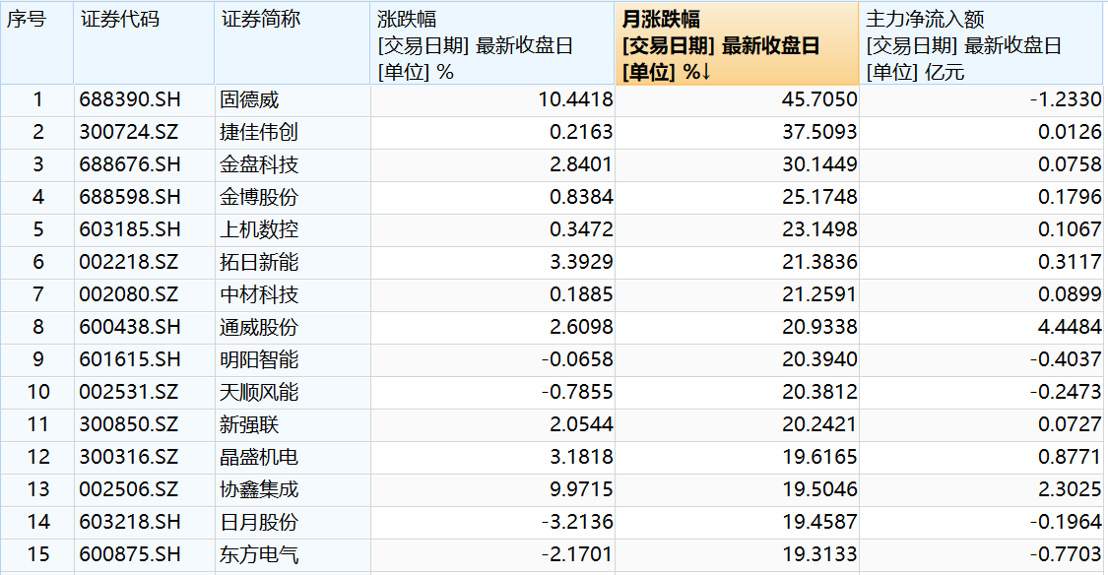The height and width of the screenshot is (575, 1108).
Task: Select the 东方电气 stock name
Action: [x=259, y=554]
